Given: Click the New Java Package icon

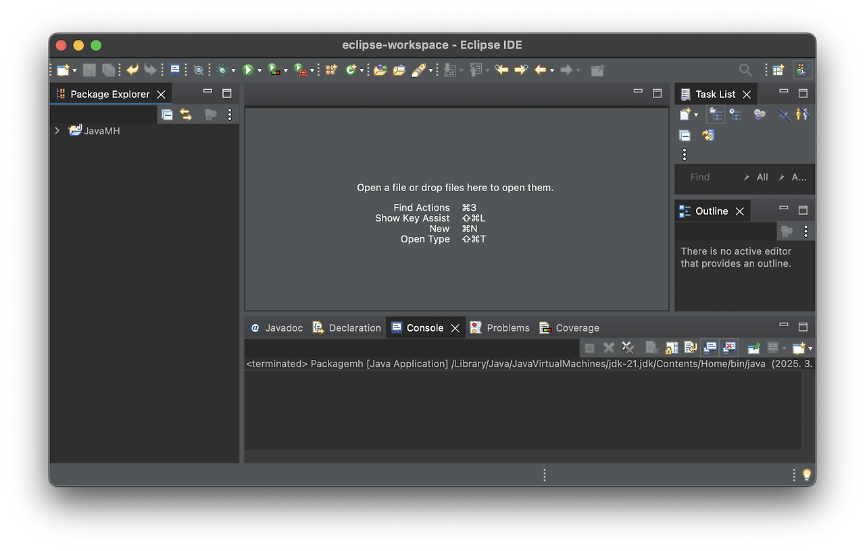Looking at the screenshot, I should [331, 70].
